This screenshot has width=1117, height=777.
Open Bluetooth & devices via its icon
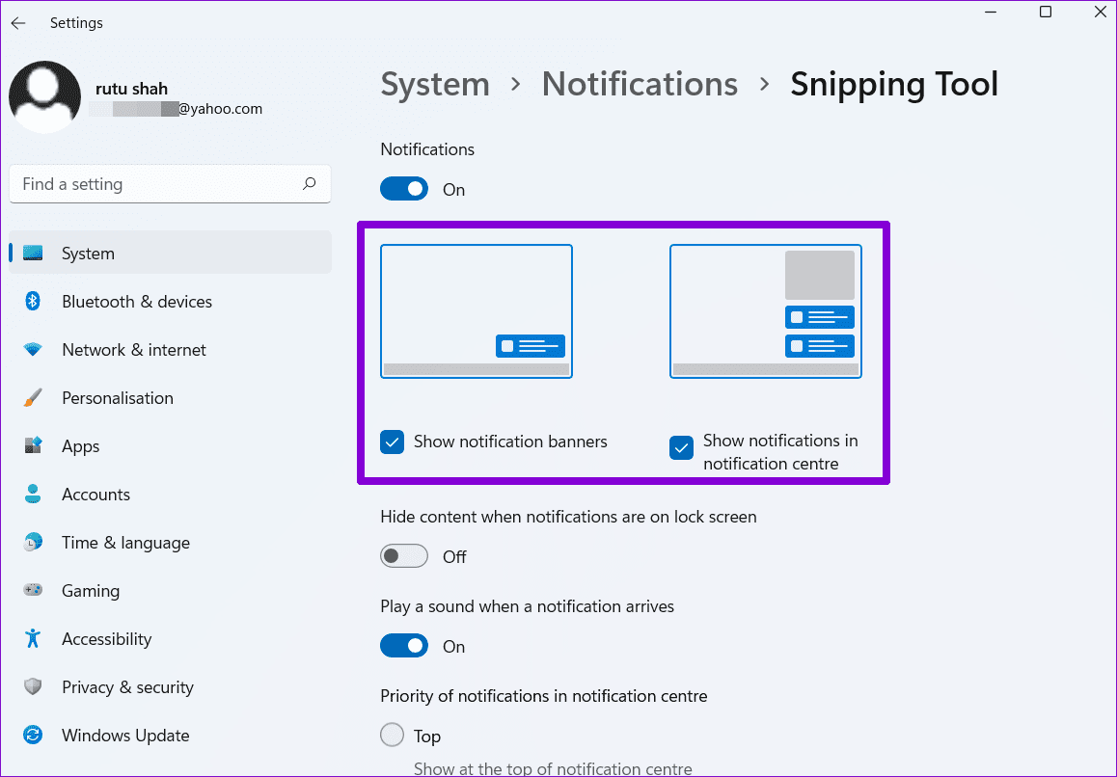pos(33,302)
